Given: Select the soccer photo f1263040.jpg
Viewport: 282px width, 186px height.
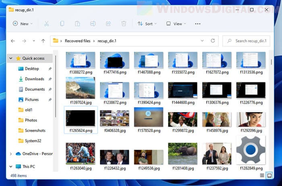Looking at the screenshot, I should tap(81, 154).
